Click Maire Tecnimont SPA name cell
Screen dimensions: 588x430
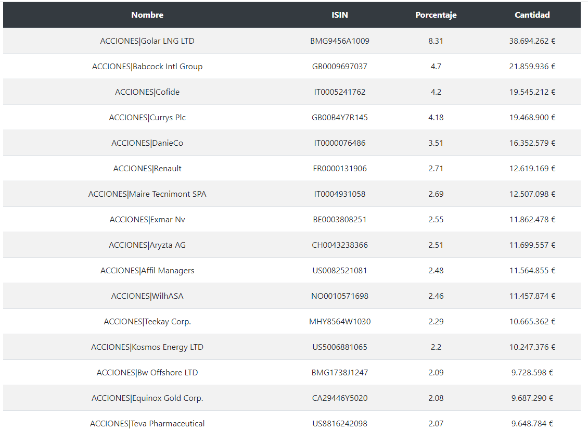[147, 194]
